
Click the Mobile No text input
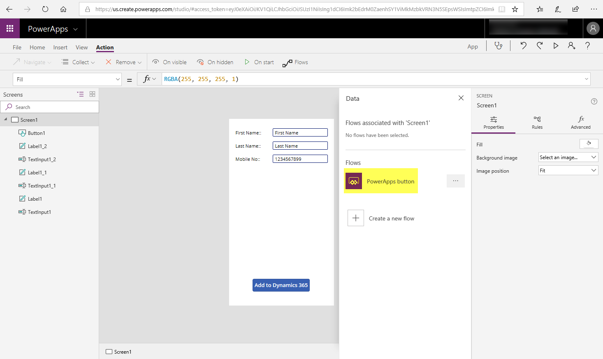point(300,159)
